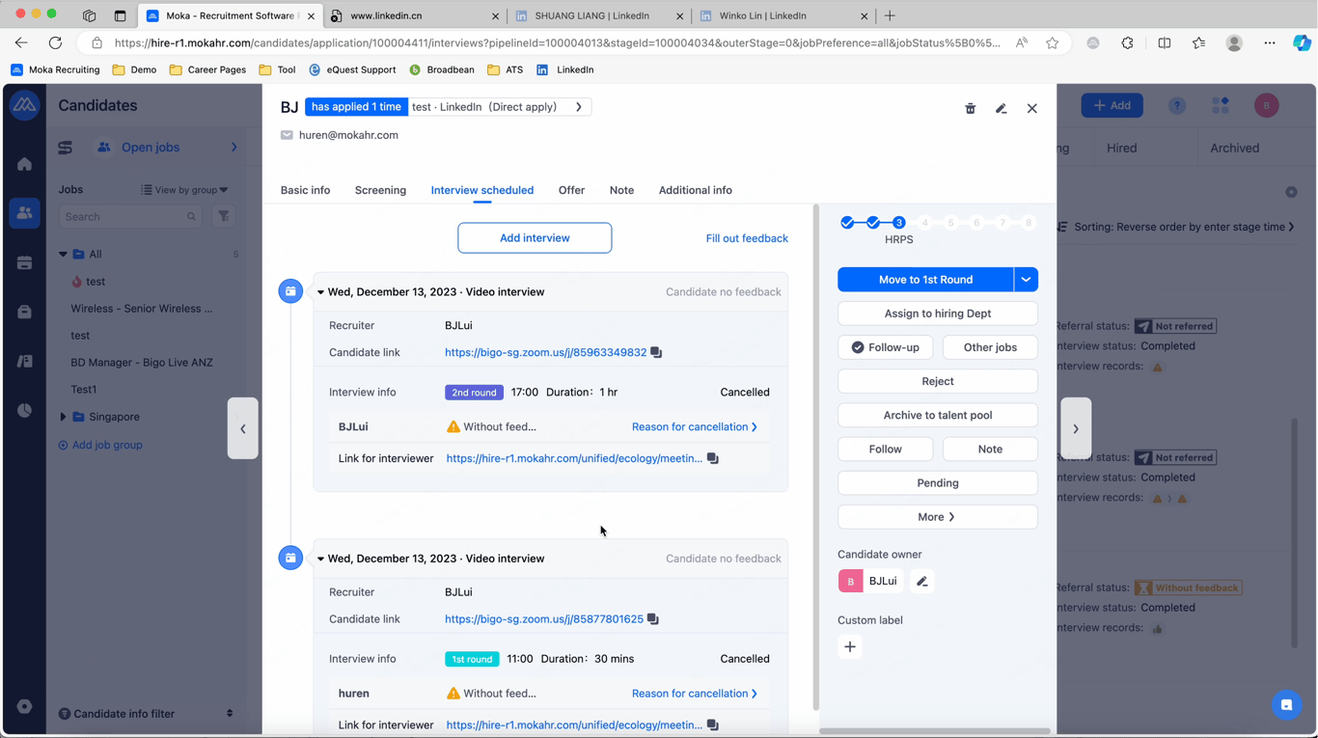The image size is (1318, 738).
Task: Open the Candidates icon in left sidebar
Action: point(24,213)
